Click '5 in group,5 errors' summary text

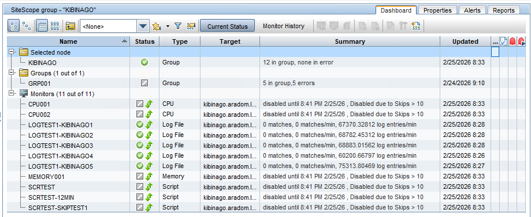[x=288, y=83]
